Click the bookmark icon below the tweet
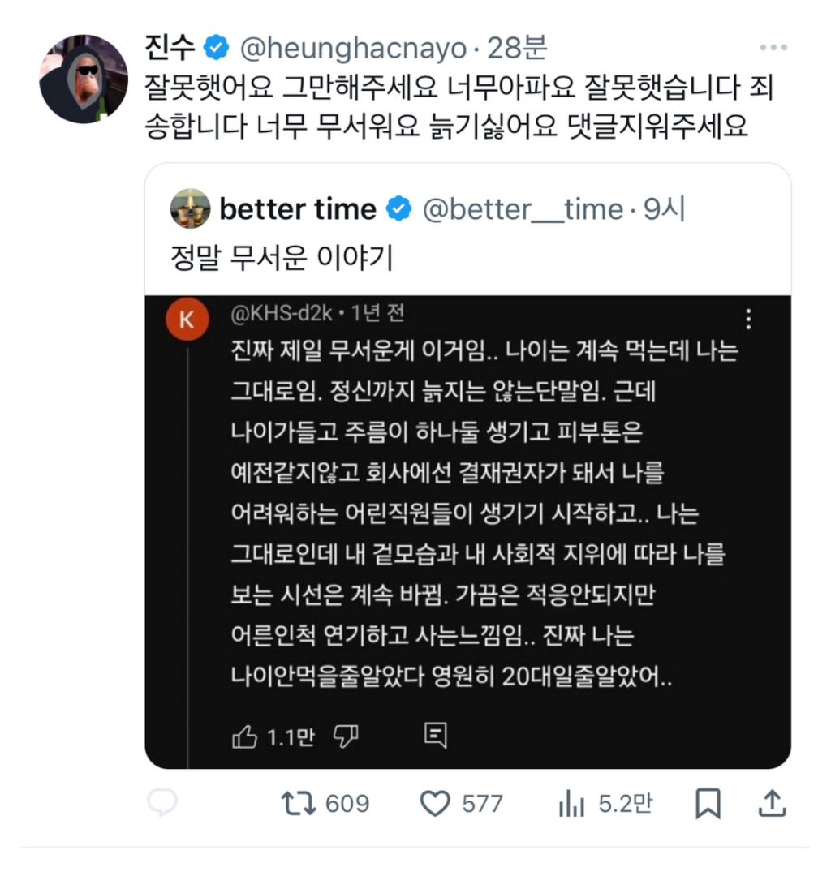 [708, 804]
